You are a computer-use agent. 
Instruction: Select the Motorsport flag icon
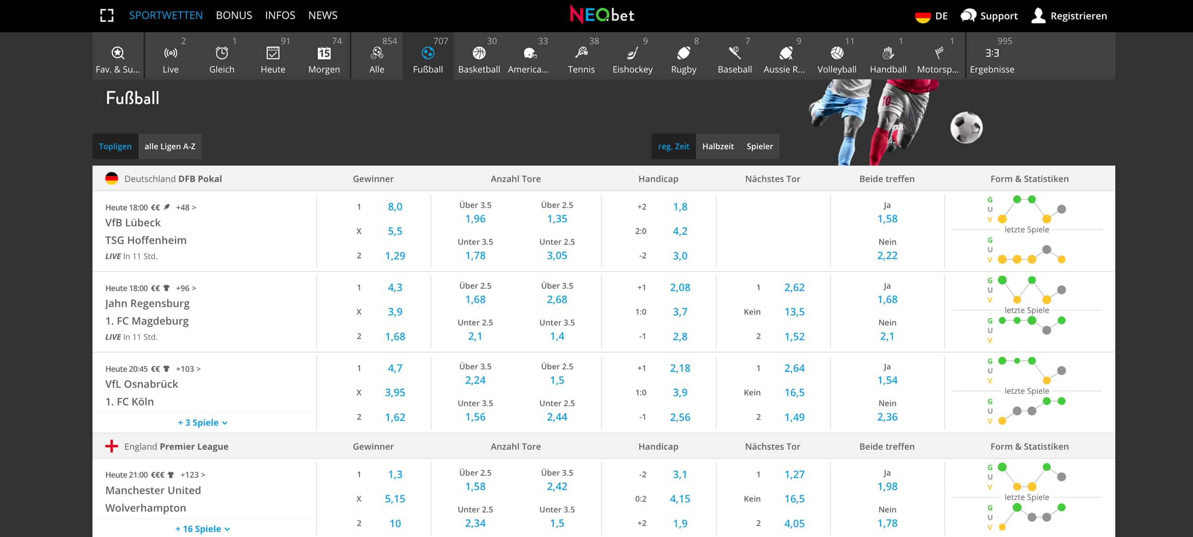point(939,53)
